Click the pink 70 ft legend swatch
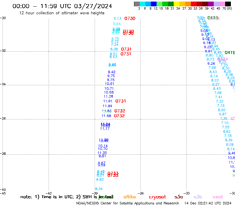 tap(222, 4)
